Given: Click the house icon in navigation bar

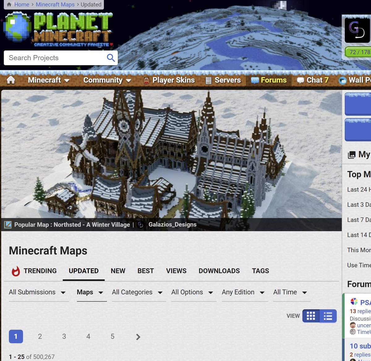Looking at the screenshot, I should coord(11,80).
